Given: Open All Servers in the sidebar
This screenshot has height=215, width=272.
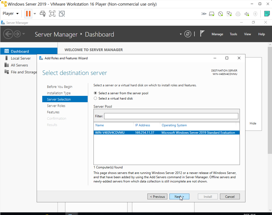Looking at the screenshot, I should coord(19,65).
